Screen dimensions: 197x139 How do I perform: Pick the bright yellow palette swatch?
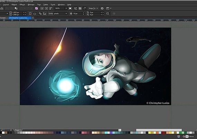[x=150, y=132]
